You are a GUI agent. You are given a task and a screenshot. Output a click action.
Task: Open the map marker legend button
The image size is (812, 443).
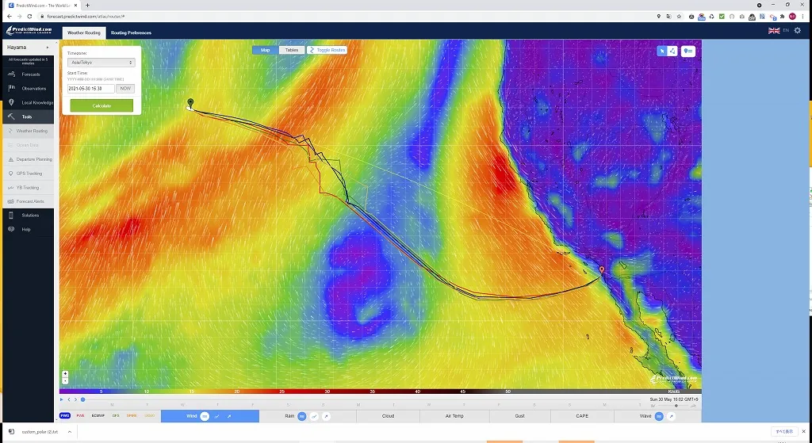tap(688, 51)
